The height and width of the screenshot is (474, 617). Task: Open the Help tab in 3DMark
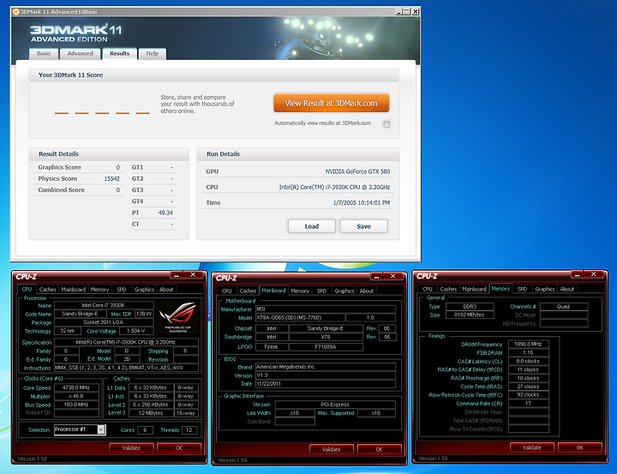(153, 53)
